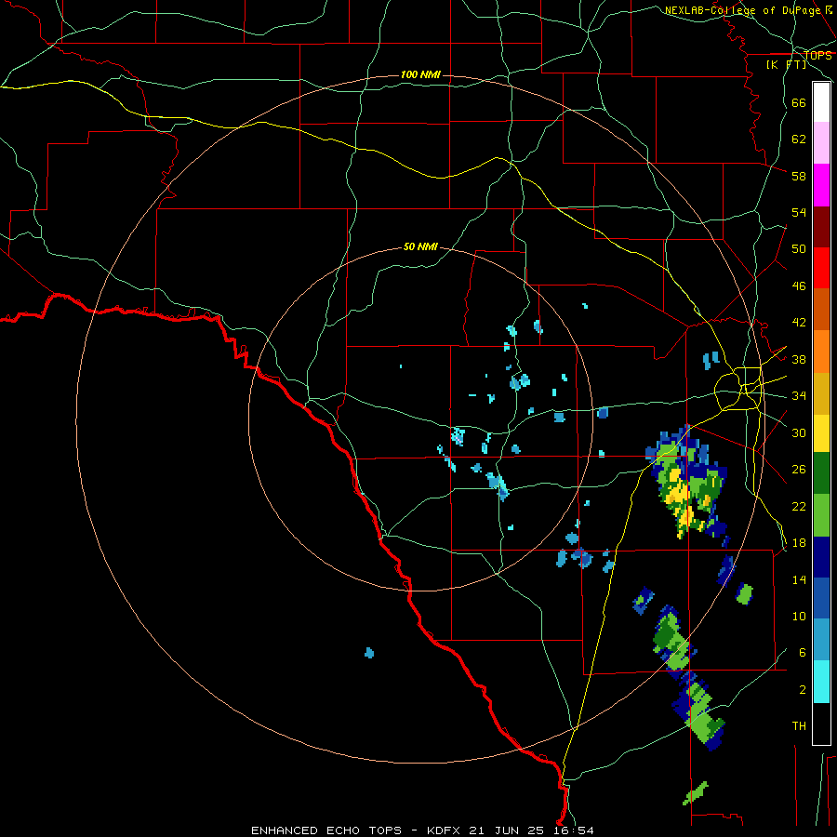Click the light pink legend swatch
The width and height of the screenshot is (837, 837).
(821, 142)
